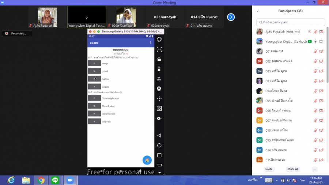Open the emulator fullscreen toggle icon
The image size is (329, 185).
[x=159, y=49]
